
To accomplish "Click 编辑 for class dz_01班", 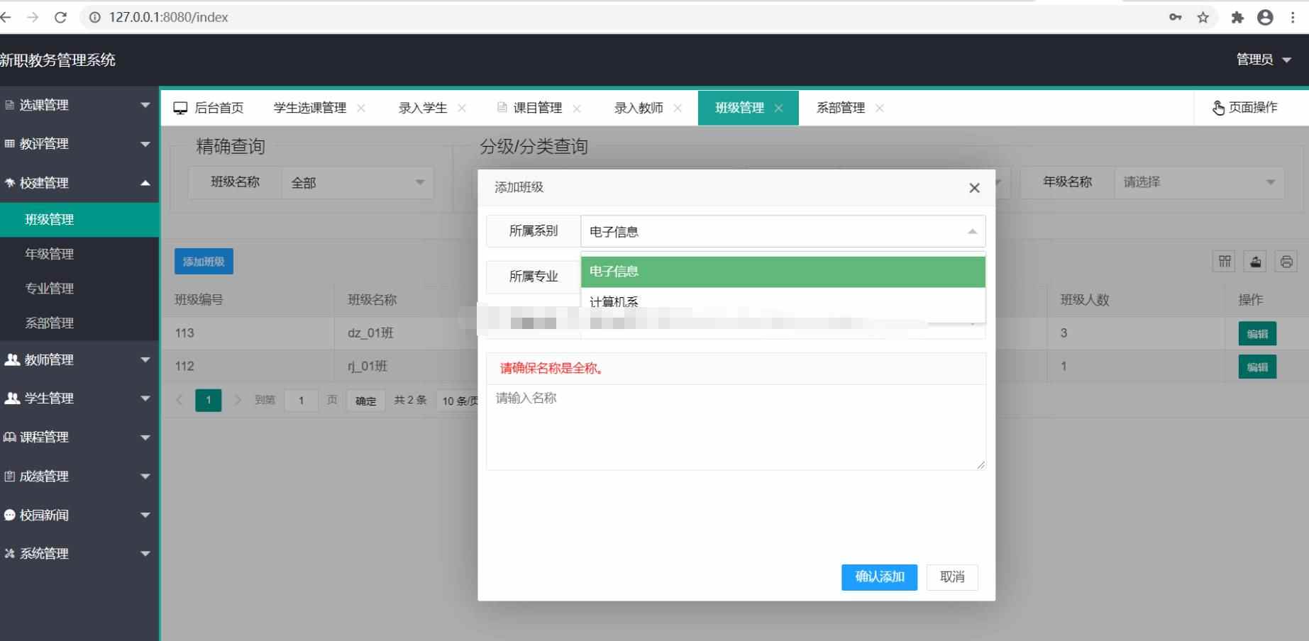I will coord(1257,334).
